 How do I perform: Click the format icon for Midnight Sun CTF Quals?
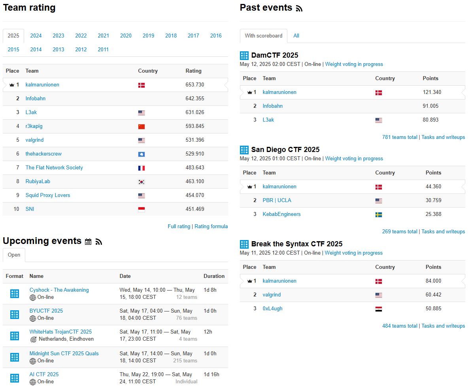14,357
